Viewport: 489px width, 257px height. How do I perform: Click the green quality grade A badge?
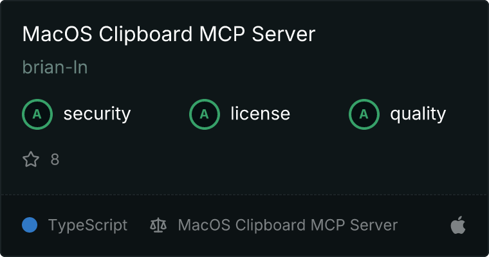pos(364,114)
